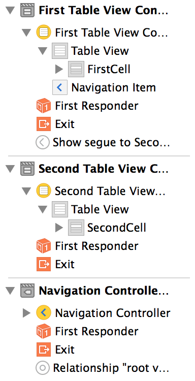Collapse the Navigation Controller scene
195x381 pixels.
(10, 291)
